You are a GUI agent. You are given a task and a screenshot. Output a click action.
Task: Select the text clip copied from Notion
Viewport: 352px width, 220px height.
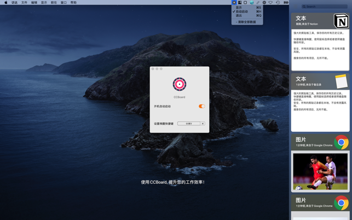[320, 42]
